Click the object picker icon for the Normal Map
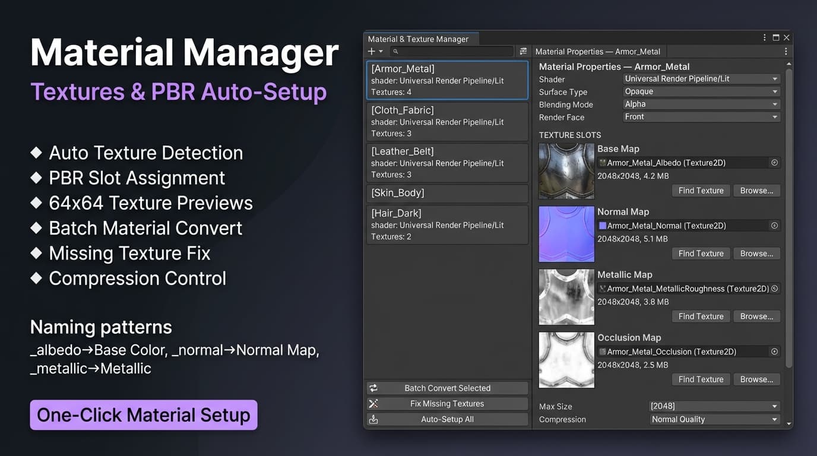817x456 pixels. 774,225
